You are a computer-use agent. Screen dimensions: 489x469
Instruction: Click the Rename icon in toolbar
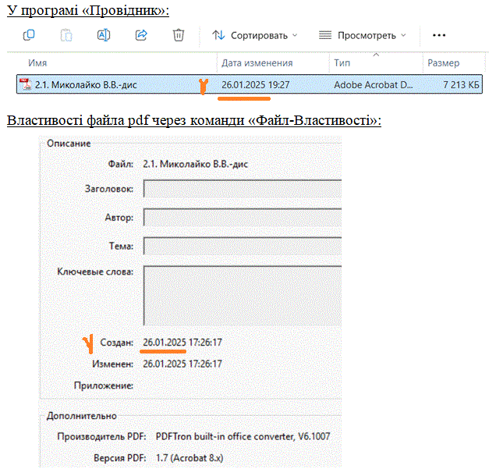(x=104, y=35)
